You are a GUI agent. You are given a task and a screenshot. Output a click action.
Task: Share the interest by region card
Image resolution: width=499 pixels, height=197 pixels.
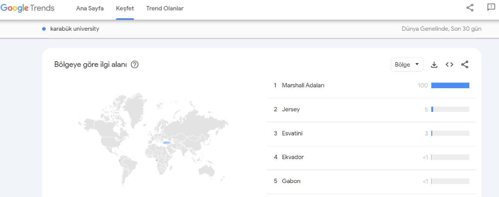tap(465, 65)
